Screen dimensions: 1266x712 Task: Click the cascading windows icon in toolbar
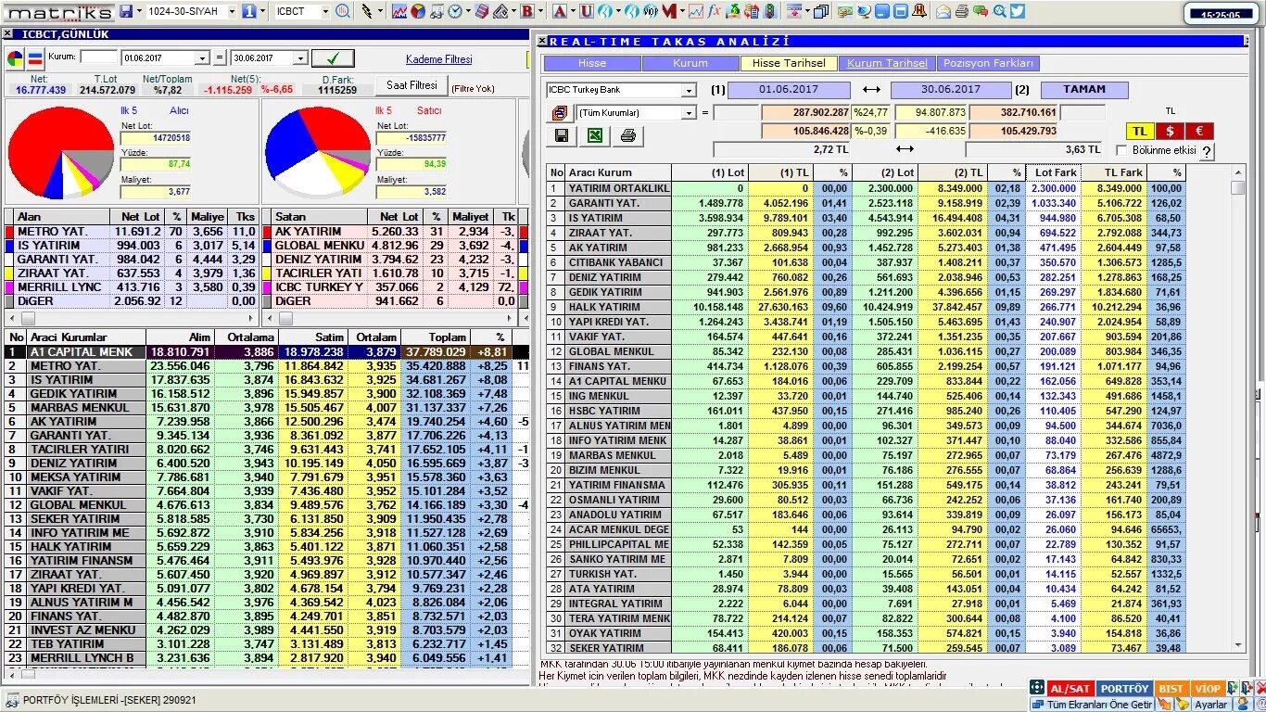(x=821, y=11)
